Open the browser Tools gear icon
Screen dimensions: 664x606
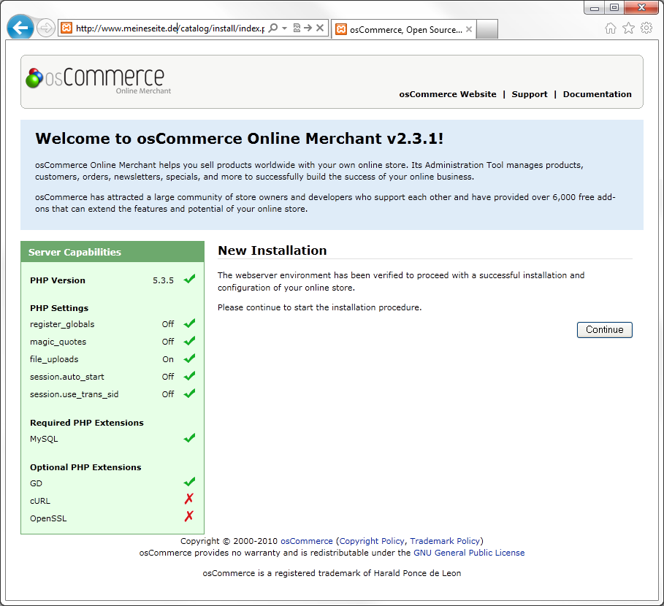646,28
